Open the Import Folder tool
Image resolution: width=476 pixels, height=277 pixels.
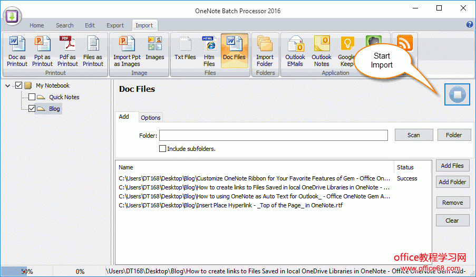[265, 51]
